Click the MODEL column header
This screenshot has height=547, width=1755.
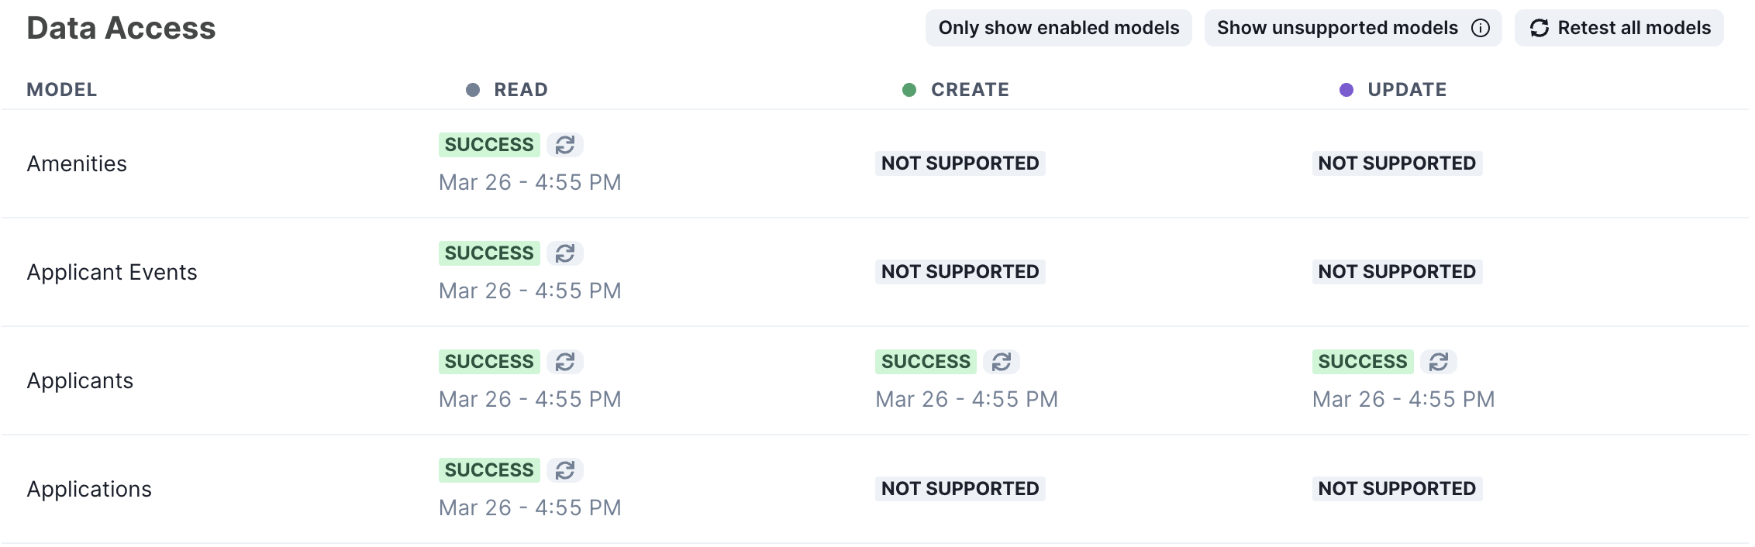coord(62,90)
